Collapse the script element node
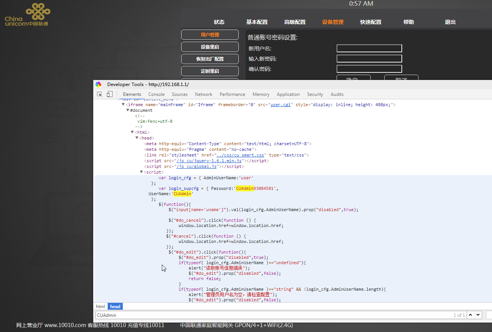 coord(141,172)
